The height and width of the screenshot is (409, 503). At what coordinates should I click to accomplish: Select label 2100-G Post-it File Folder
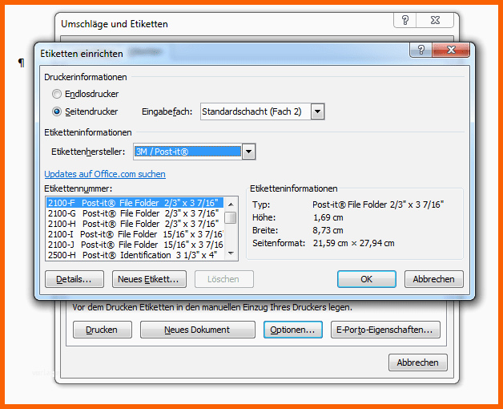[135, 213]
